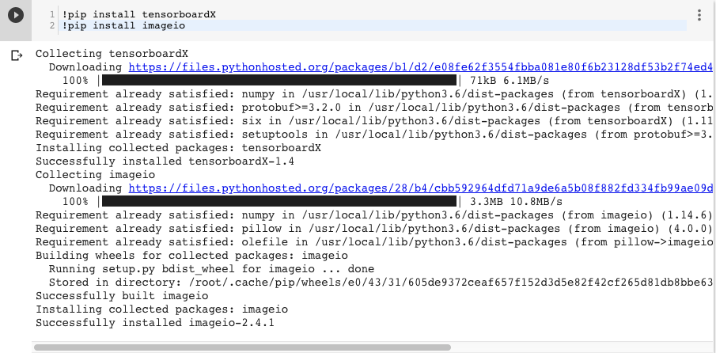
Task: Click 'Collecting imageio' output line
Action: pos(96,175)
